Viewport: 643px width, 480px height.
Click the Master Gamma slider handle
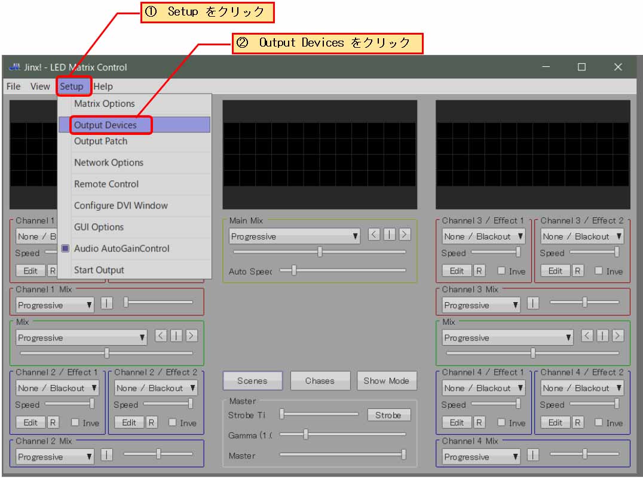tap(305, 434)
